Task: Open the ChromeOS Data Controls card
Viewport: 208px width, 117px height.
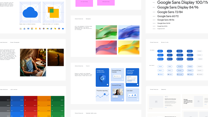Action: click(117, 75)
